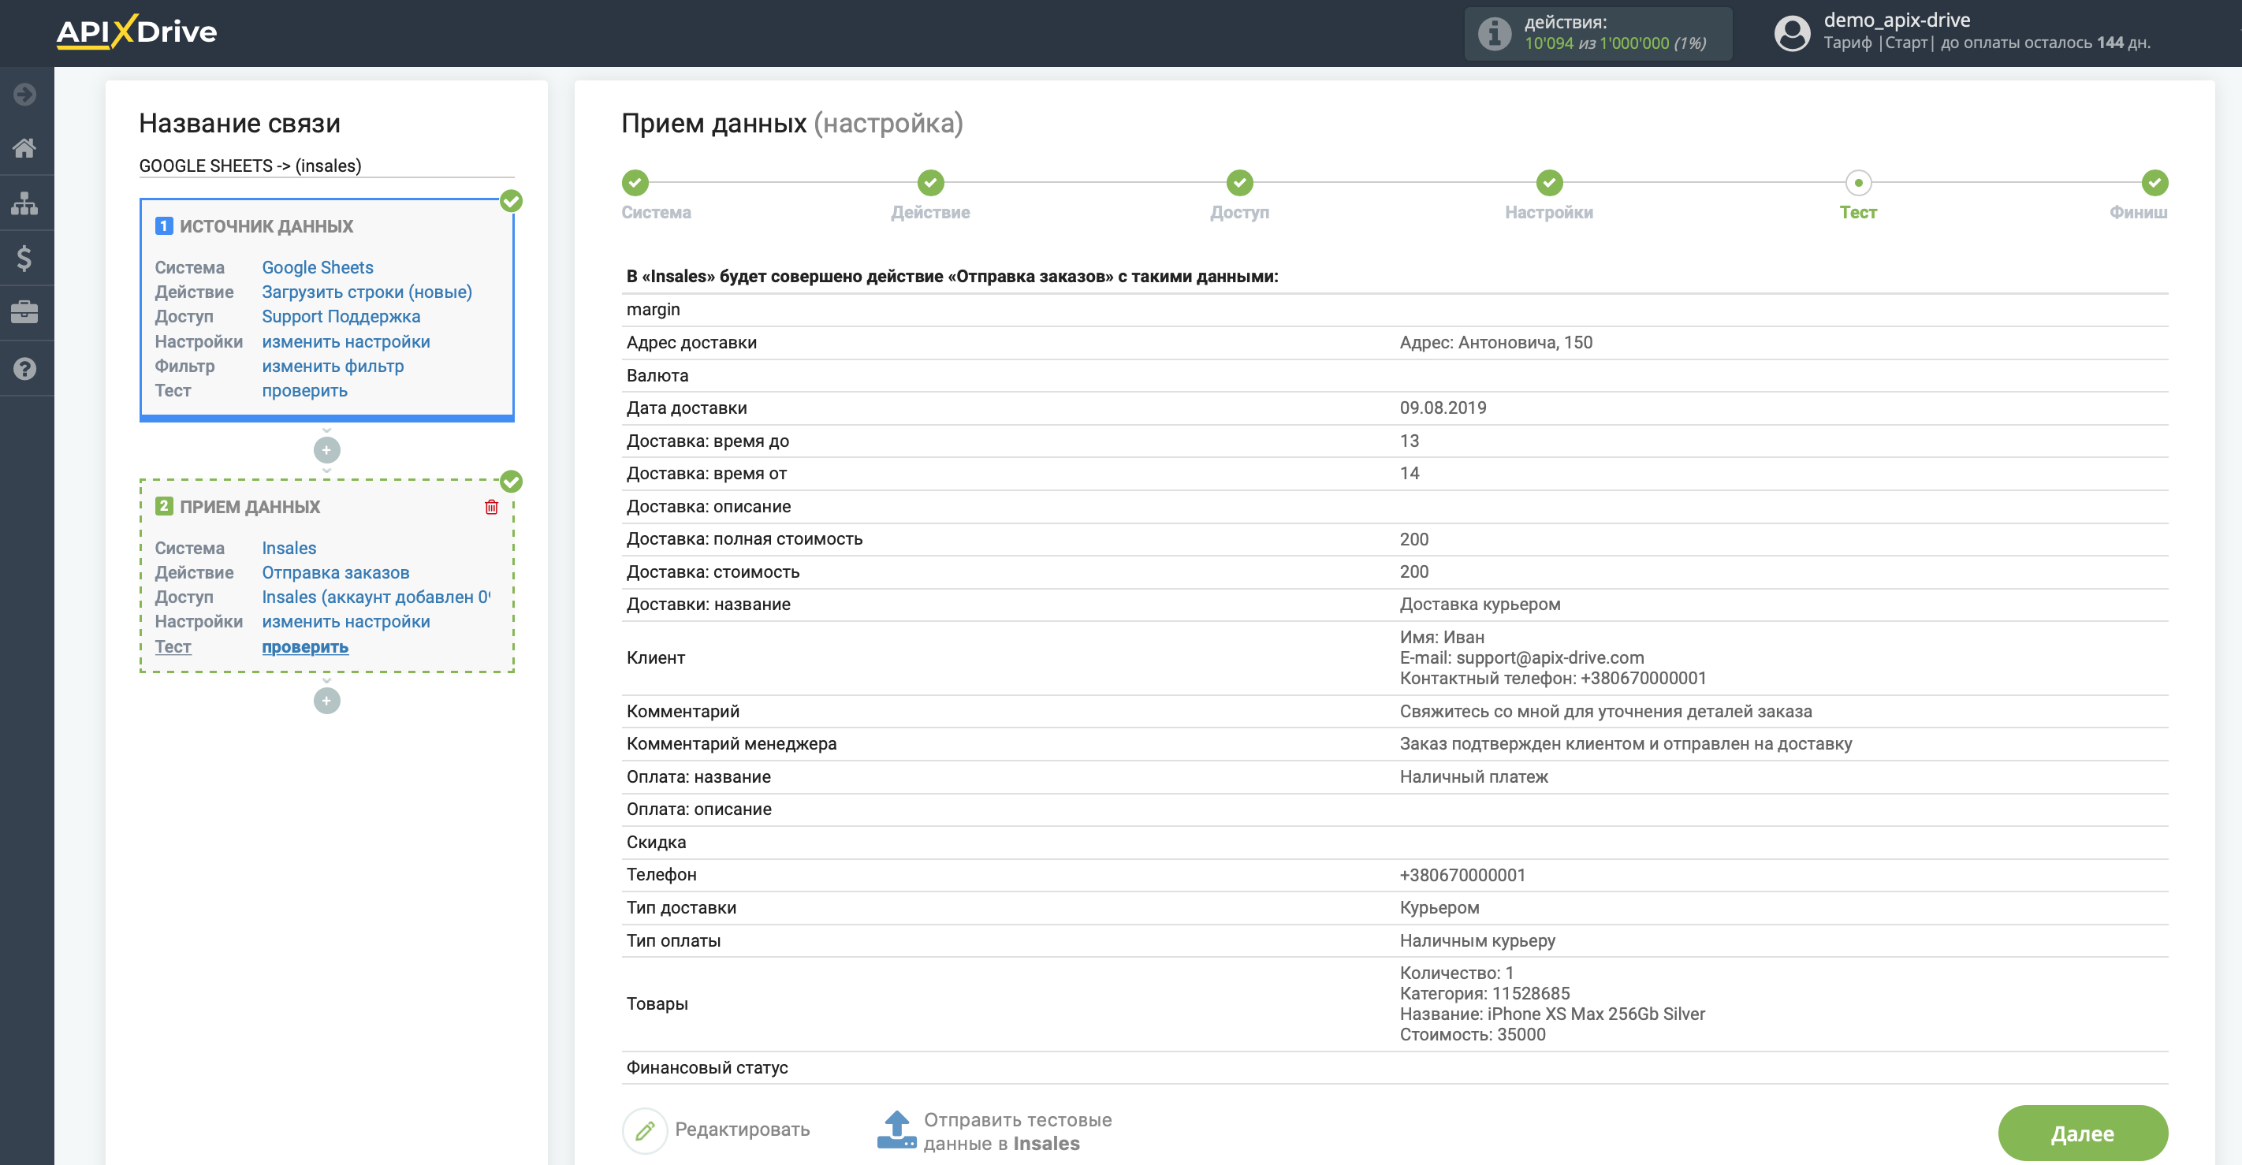
Task: Send test data to Insales
Action: click(x=1018, y=1132)
